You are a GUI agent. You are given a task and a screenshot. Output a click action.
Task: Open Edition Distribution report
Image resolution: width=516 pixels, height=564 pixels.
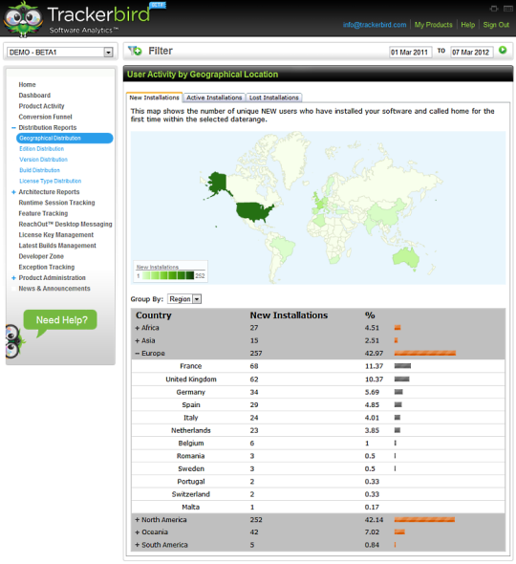click(x=42, y=149)
